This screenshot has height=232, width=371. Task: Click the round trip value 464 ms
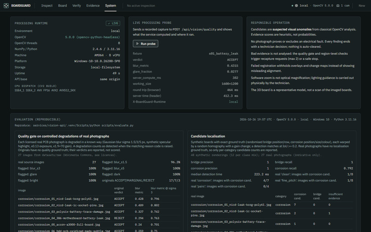coord(232,90)
